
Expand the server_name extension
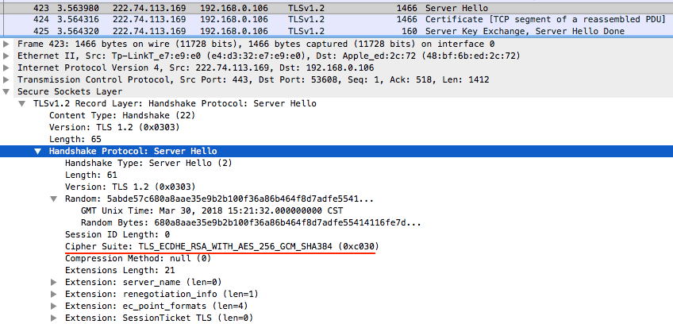(54, 283)
